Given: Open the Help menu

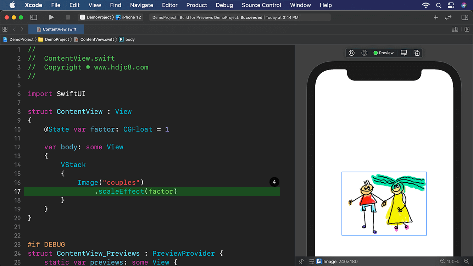Looking at the screenshot, I should coord(325,5).
